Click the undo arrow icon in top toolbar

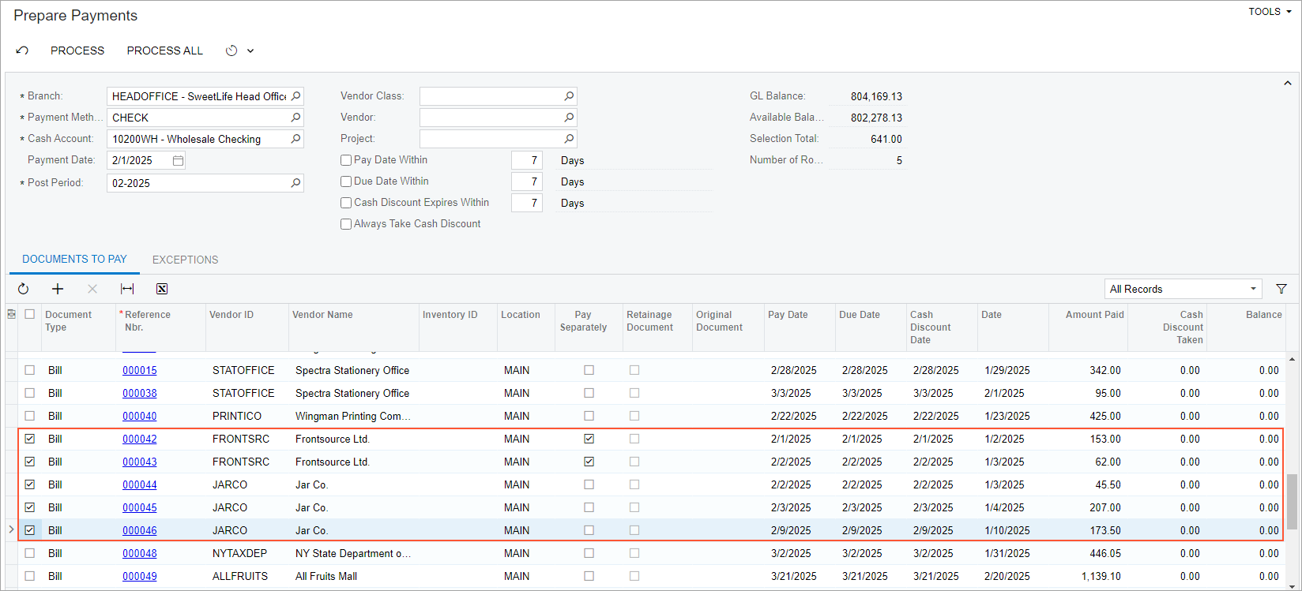(x=22, y=50)
